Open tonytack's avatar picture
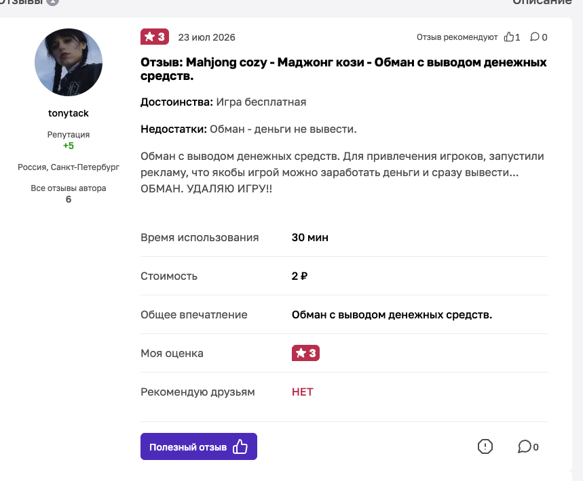 coord(69,62)
